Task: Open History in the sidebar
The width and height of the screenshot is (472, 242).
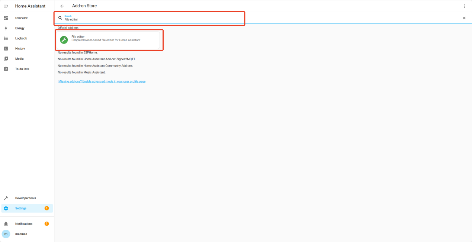Action: (27, 49)
